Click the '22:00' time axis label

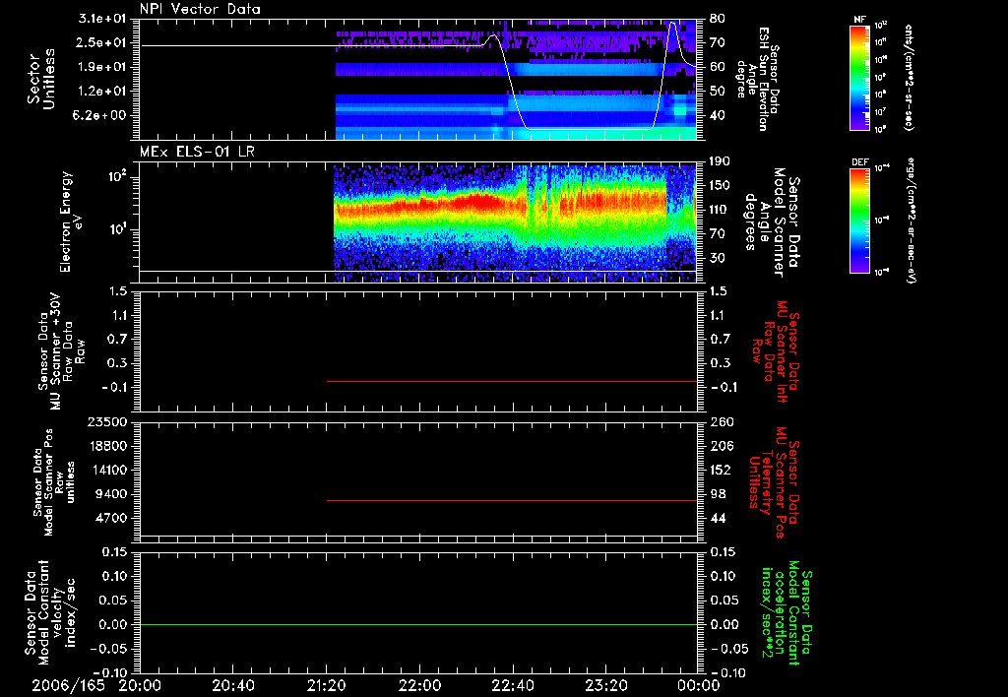point(419,685)
